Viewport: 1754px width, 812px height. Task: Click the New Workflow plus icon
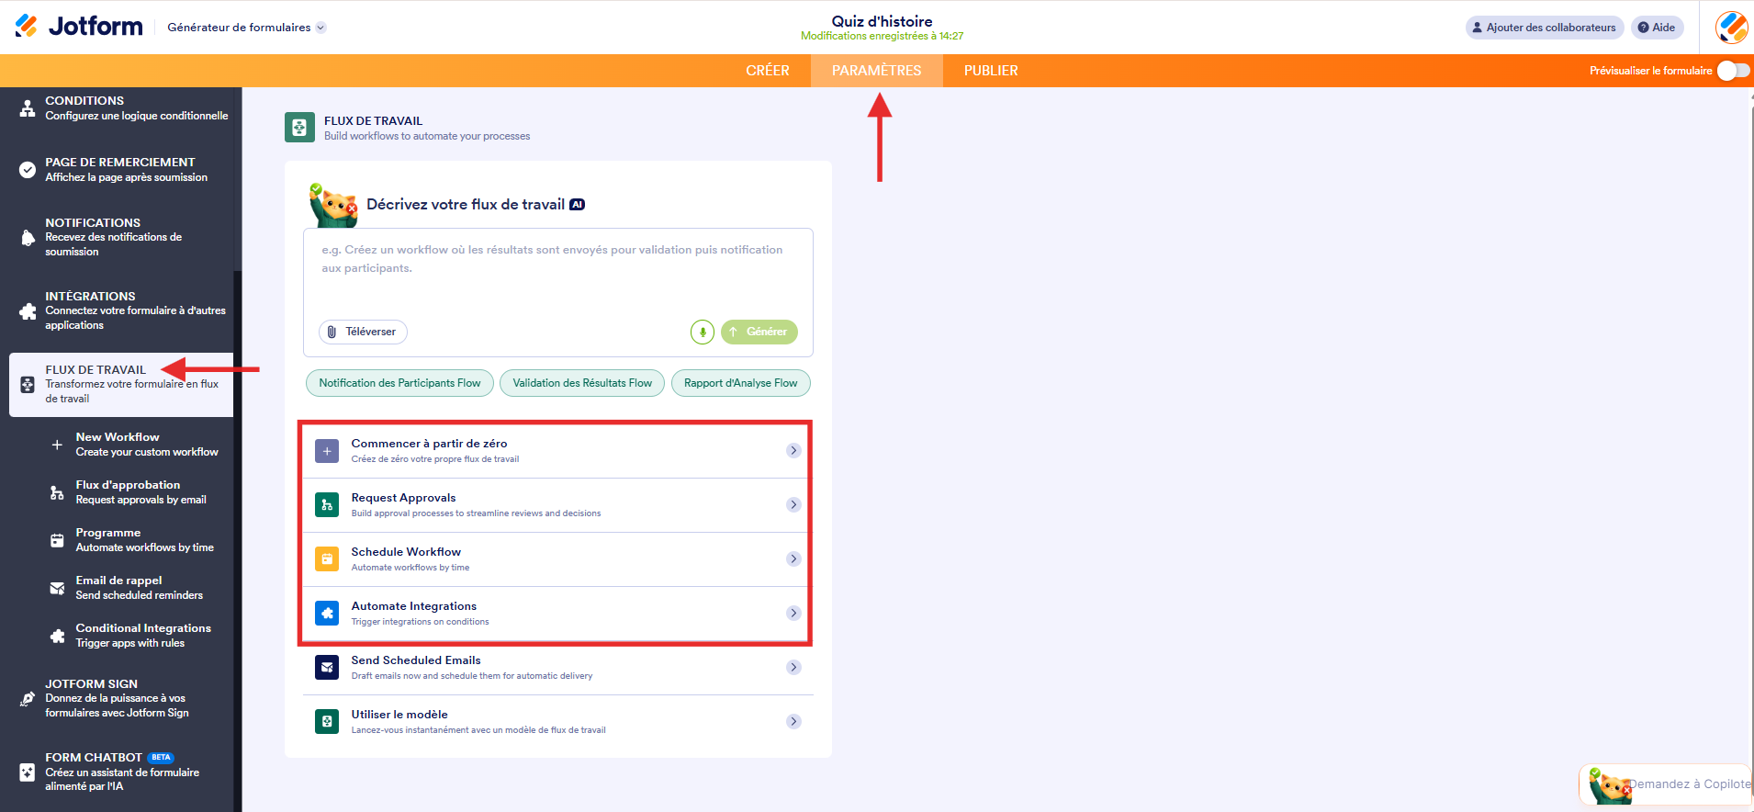[57, 445]
